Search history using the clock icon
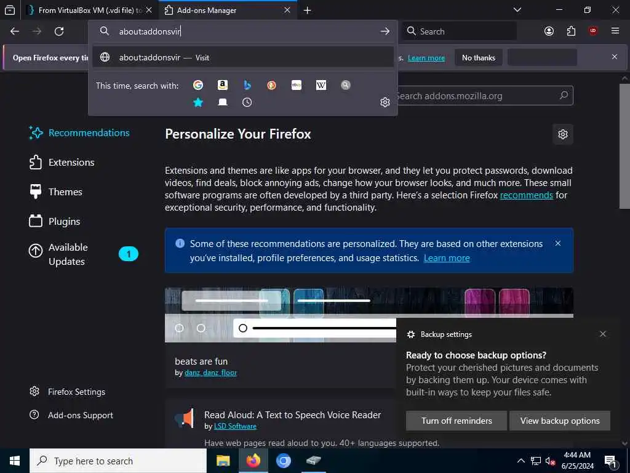Image resolution: width=630 pixels, height=473 pixels. click(x=247, y=103)
